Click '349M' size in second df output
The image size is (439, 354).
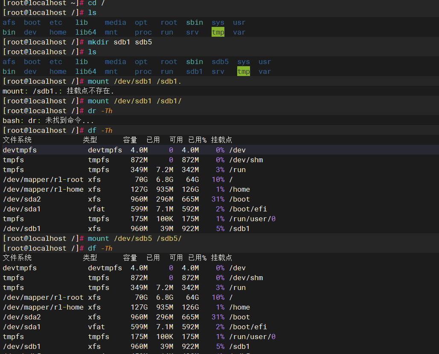point(139,287)
